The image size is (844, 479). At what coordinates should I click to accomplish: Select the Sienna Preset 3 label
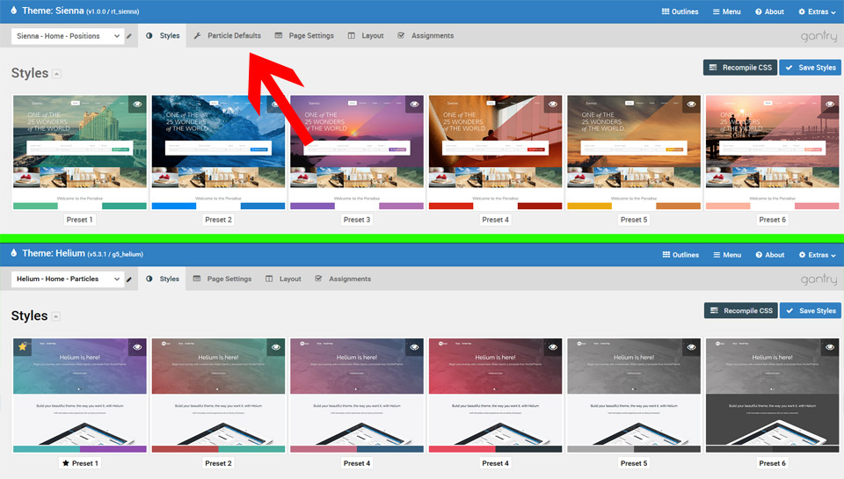pyautogui.click(x=357, y=220)
